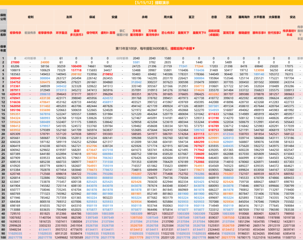The image size is (303, 240).
Task: Select the 40年断单 cell
Action: (30, 58)
